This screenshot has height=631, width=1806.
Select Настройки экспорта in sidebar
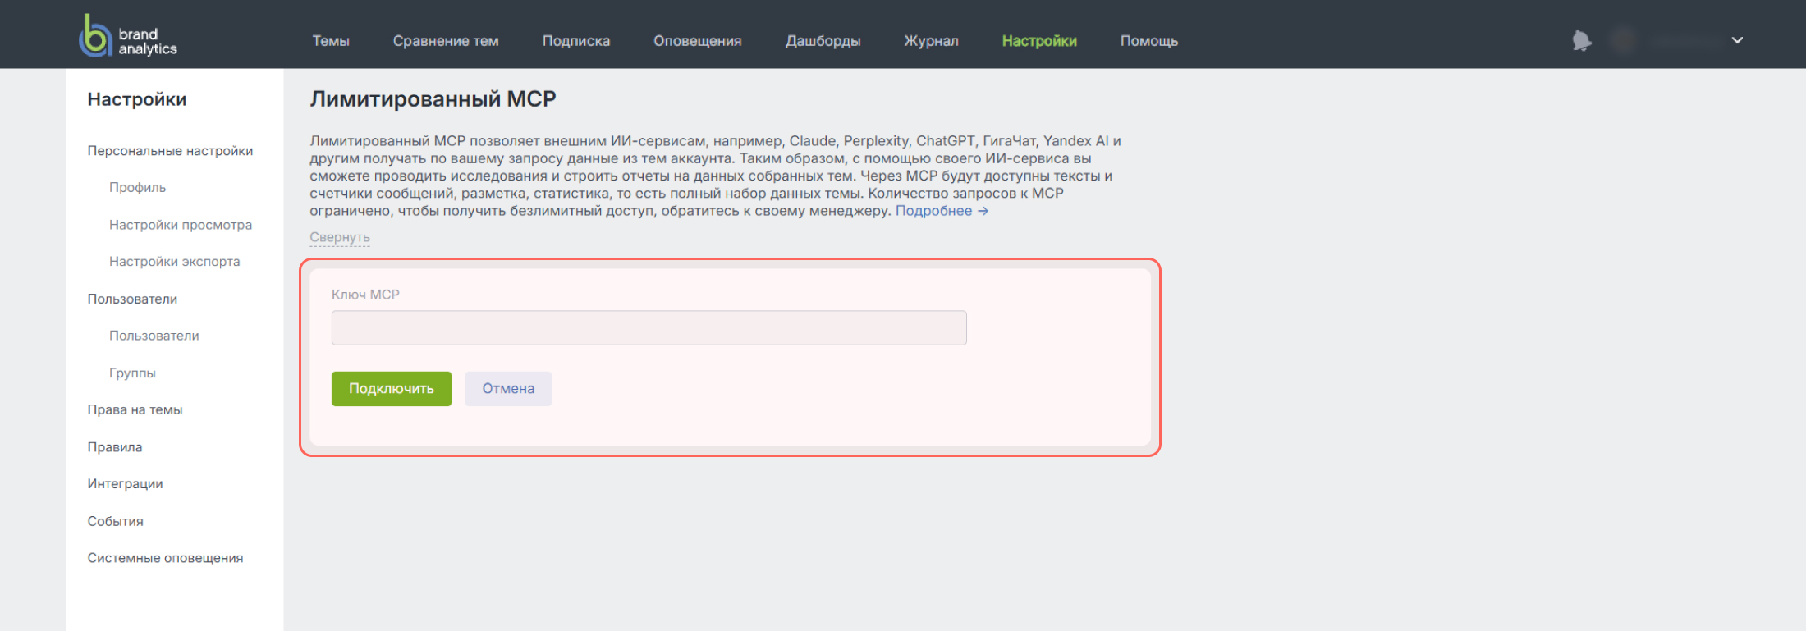point(175,262)
